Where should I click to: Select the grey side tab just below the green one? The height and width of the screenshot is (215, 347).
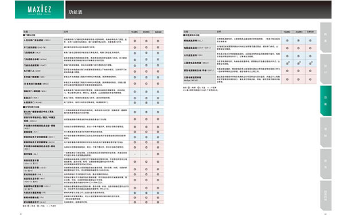[326, 132]
